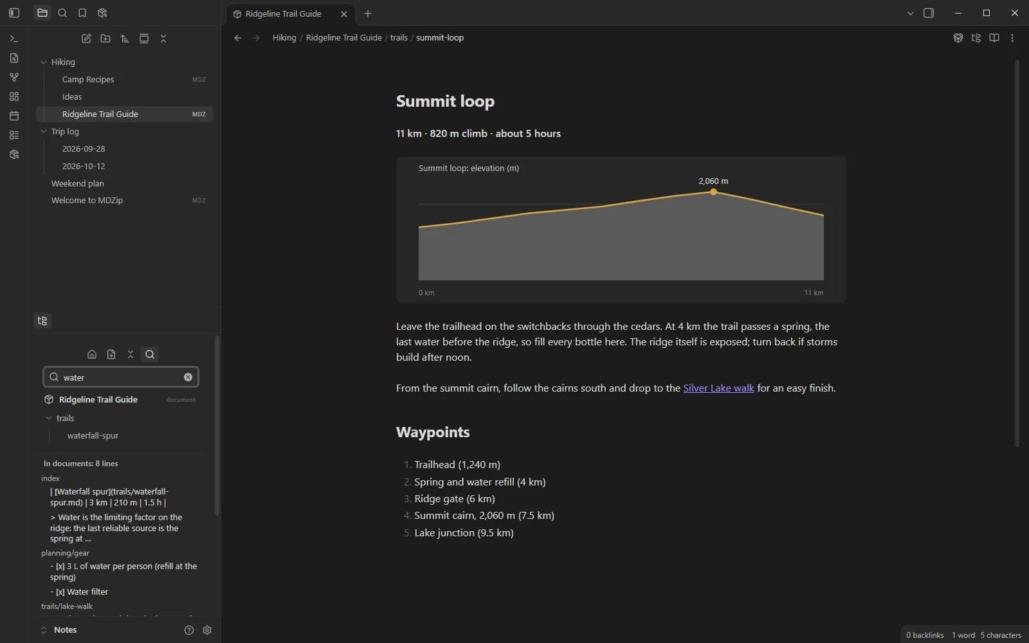The height and width of the screenshot is (643, 1029).
Task: Open waterfall-spur search result
Action: pos(93,436)
